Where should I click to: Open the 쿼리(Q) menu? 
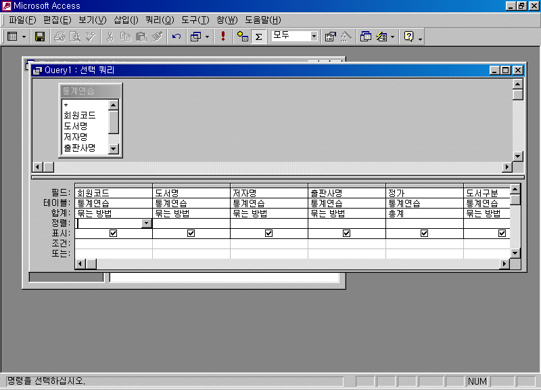160,20
